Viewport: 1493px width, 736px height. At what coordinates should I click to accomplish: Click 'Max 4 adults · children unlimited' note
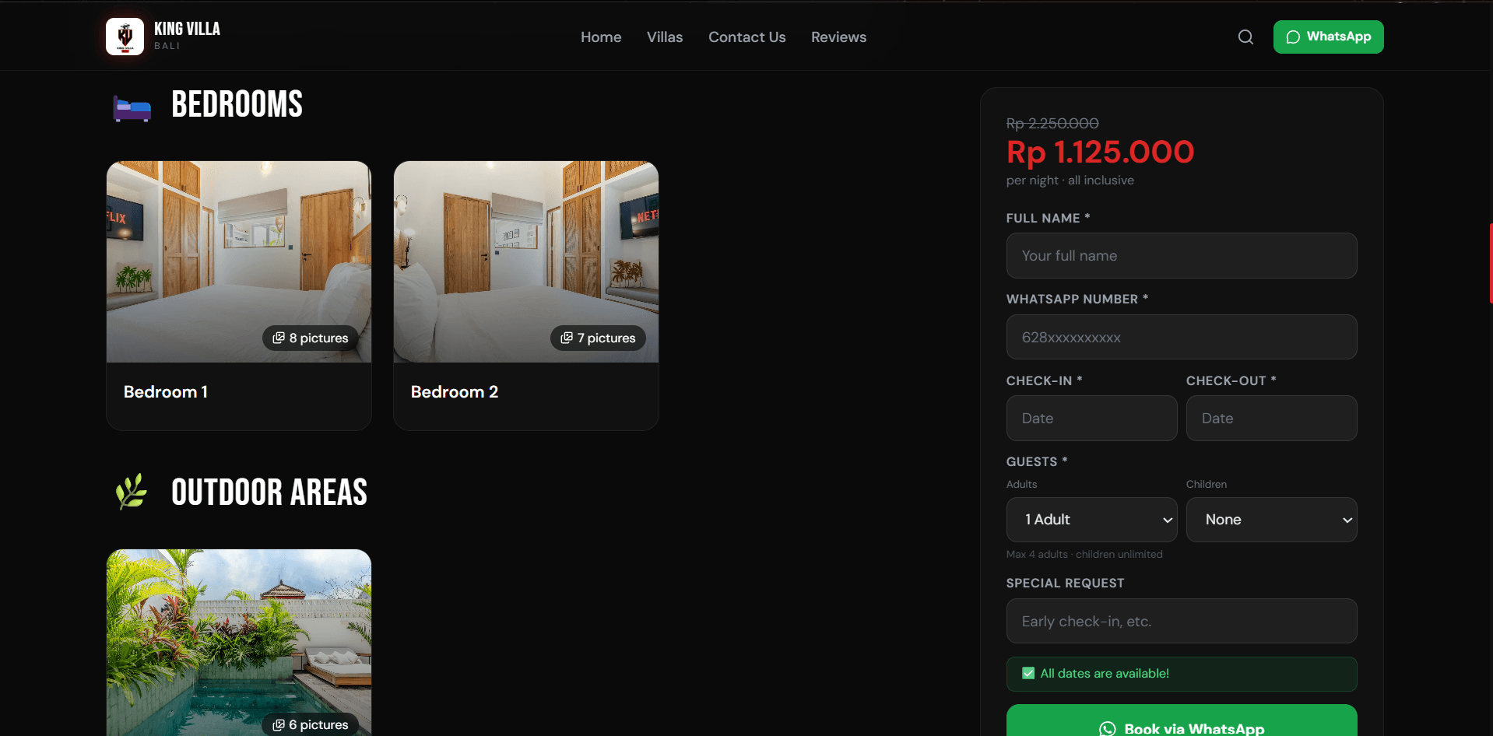pos(1084,554)
